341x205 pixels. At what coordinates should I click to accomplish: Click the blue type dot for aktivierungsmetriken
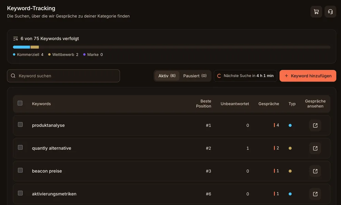pyautogui.click(x=290, y=194)
